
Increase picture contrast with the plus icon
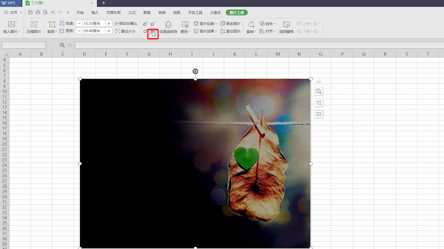click(145, 24)
